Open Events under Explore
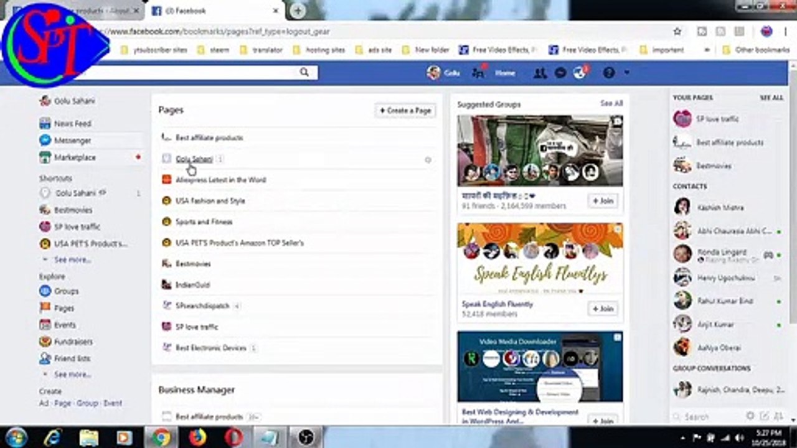This screenshot has height=448, width=797. click(x=65, y=325)
